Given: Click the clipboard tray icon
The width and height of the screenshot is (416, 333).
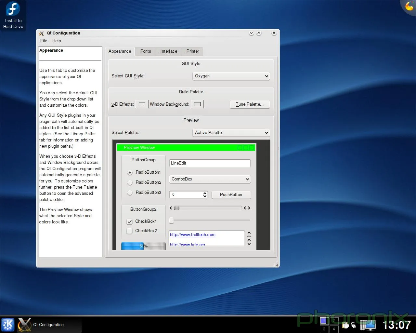Looking at the screenshot, I should pyautogui.click(x=345, y=325).
